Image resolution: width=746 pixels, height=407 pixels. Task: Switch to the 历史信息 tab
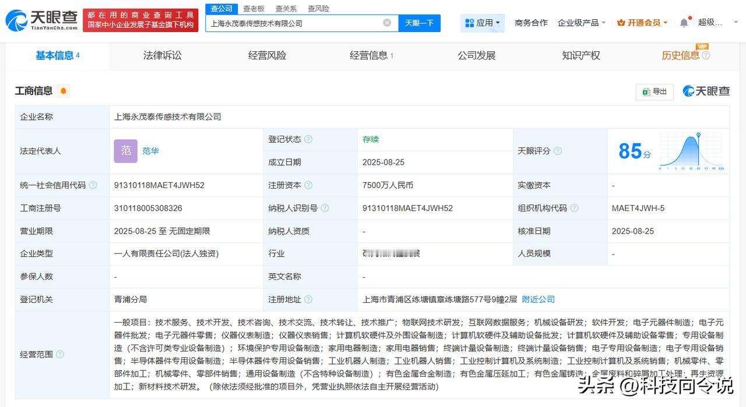tap(681, 55)
